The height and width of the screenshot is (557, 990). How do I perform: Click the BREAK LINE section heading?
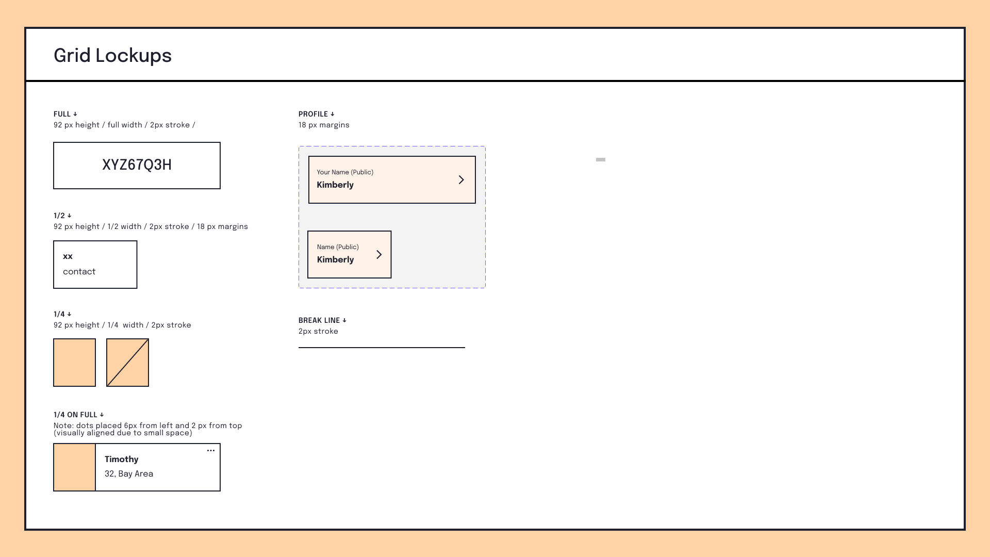click(x=323, y=320)
